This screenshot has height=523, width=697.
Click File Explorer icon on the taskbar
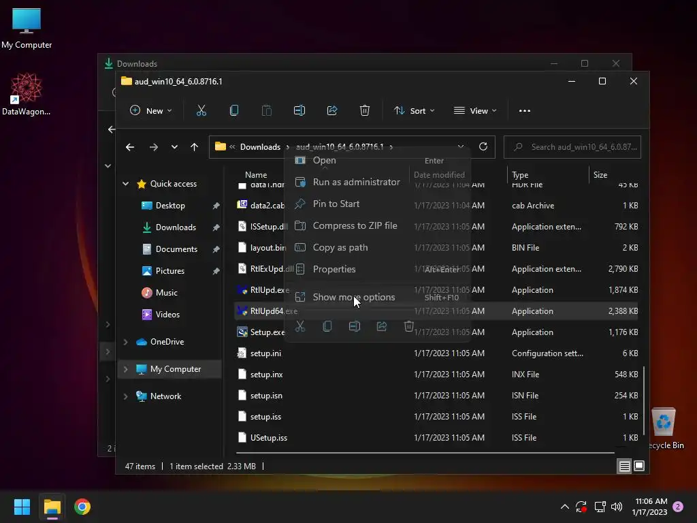[52, 507]
